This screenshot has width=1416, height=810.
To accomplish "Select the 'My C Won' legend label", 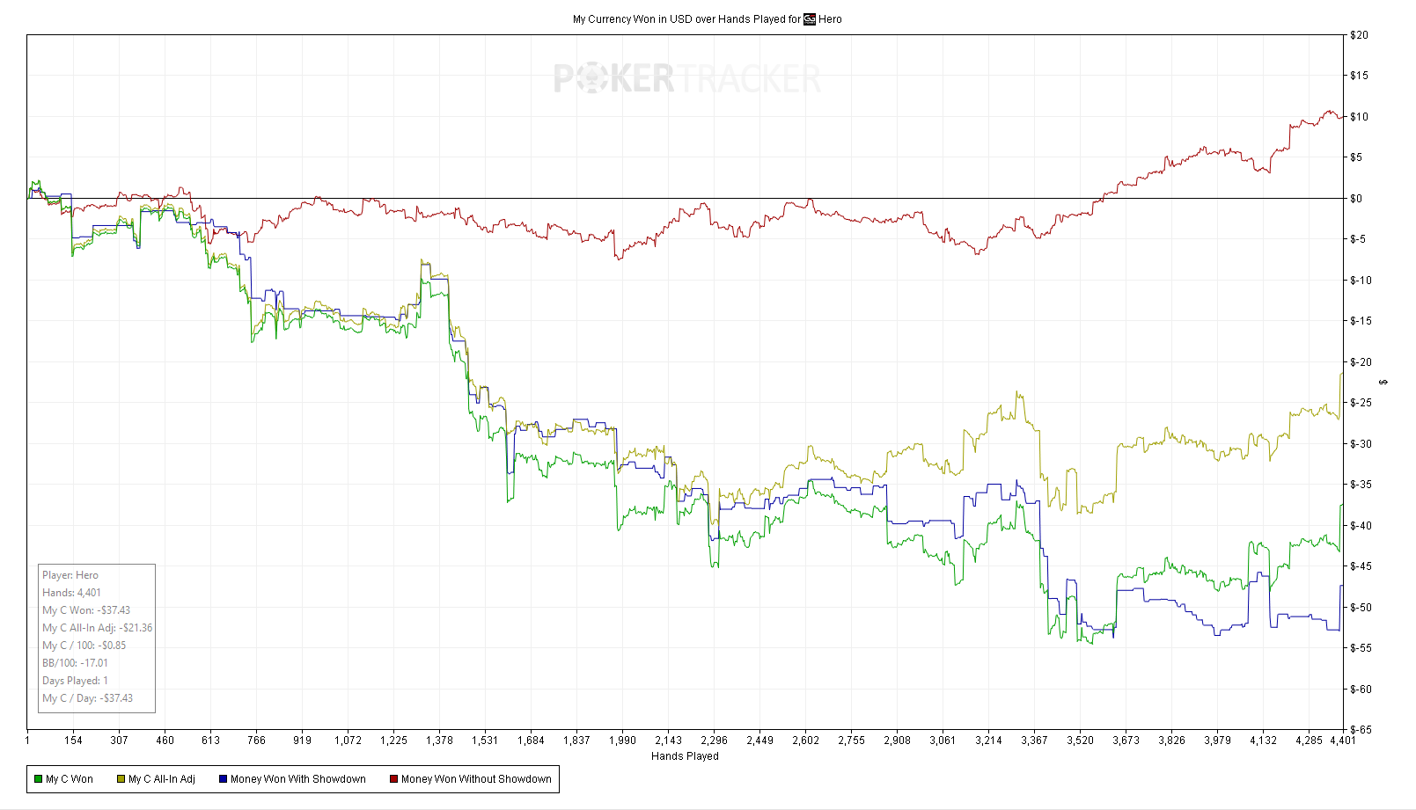I will tap(70, 779).
